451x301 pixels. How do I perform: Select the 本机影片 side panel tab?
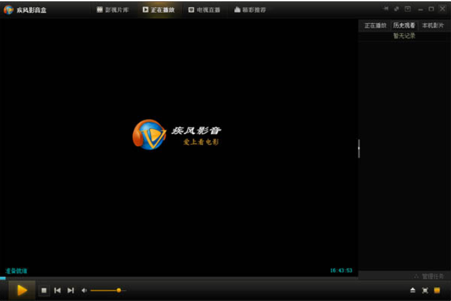click(433, 25)
